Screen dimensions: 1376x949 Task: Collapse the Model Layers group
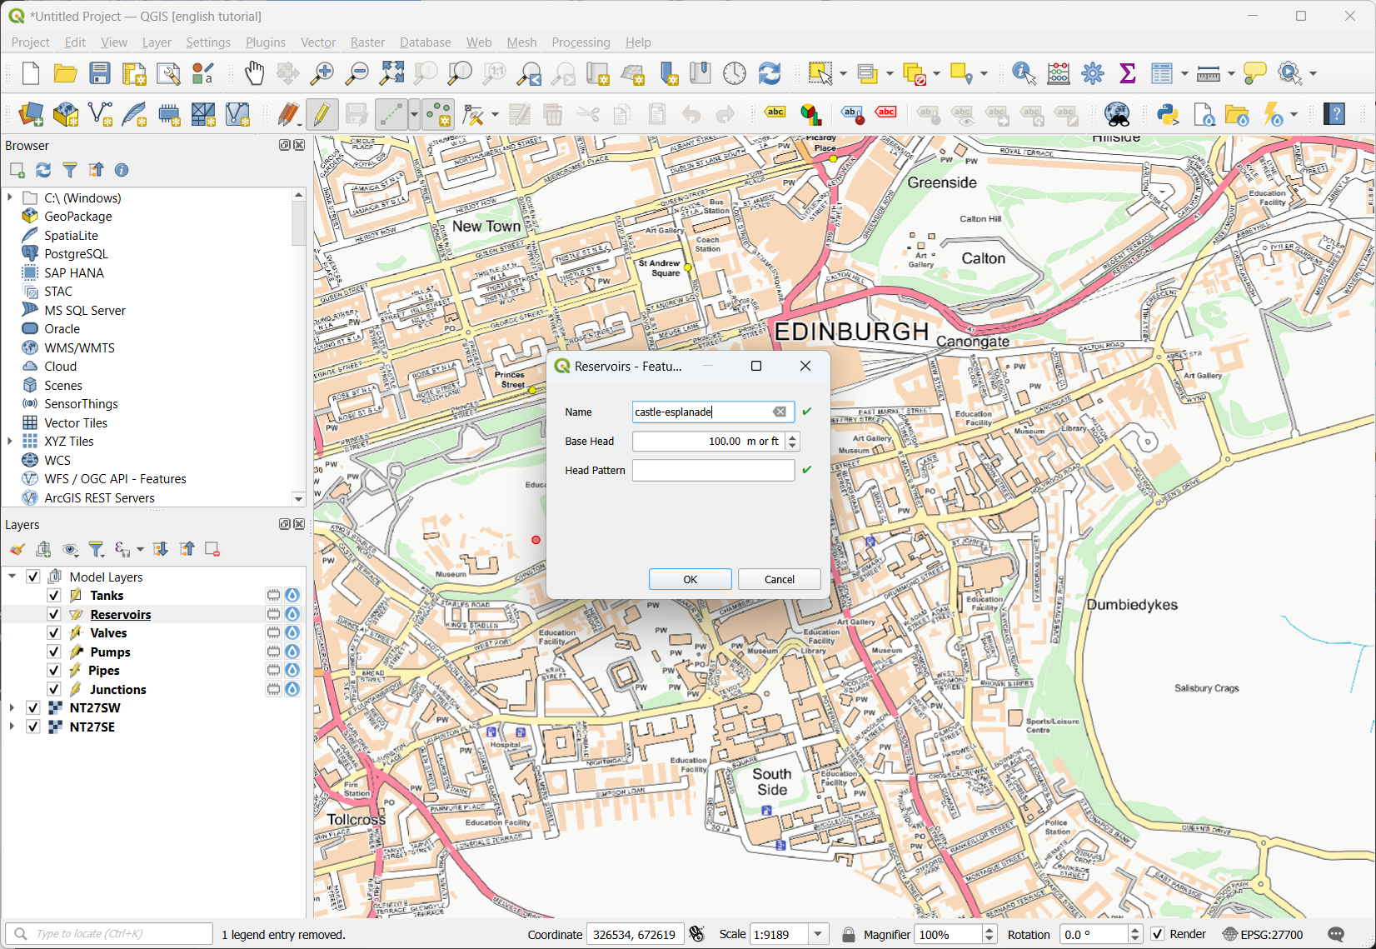click(x=12, y=577)
